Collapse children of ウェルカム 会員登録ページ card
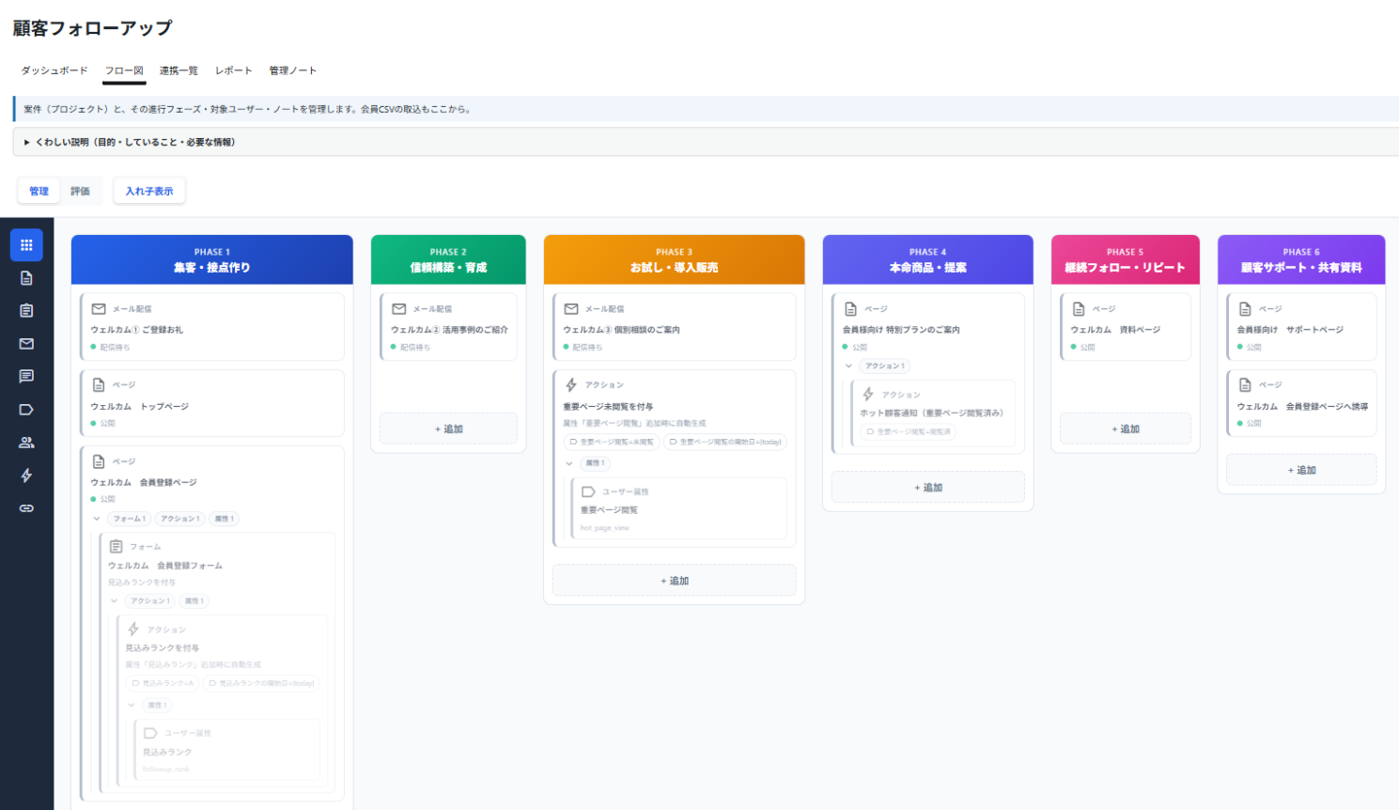1399x810 pixels. click(x=97, y=519)
